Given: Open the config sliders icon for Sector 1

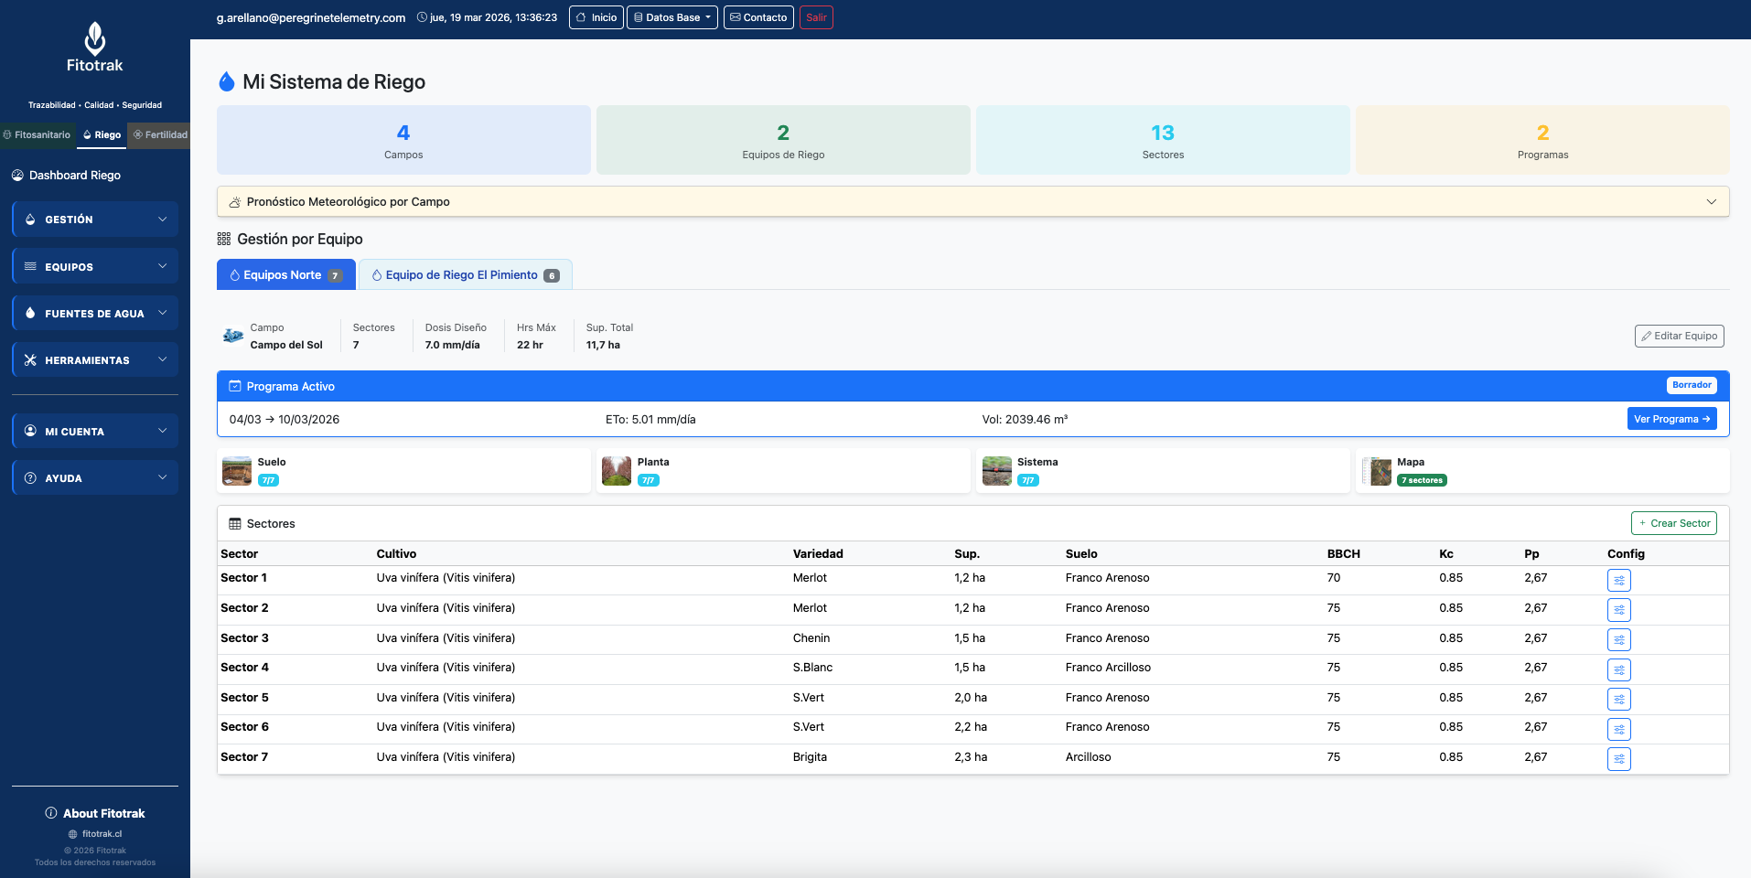Looking at the screenshot, I should (1618, 579).
